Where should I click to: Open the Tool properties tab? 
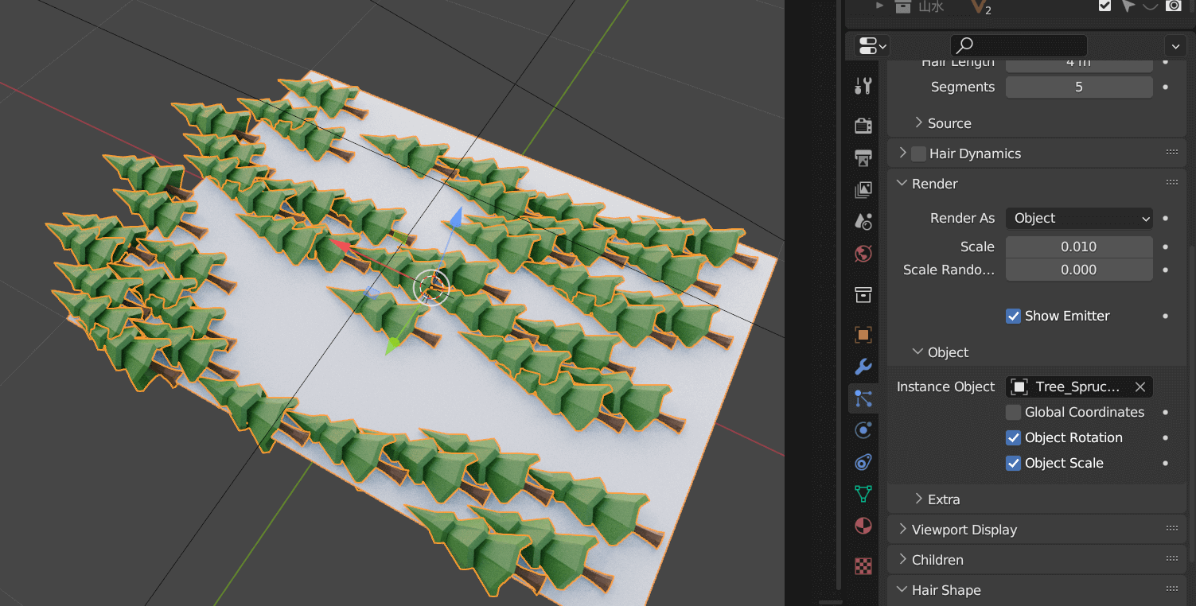863,86
